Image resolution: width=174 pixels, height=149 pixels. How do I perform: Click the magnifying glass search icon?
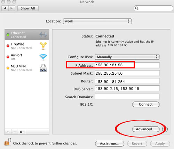tap(137, 8)
